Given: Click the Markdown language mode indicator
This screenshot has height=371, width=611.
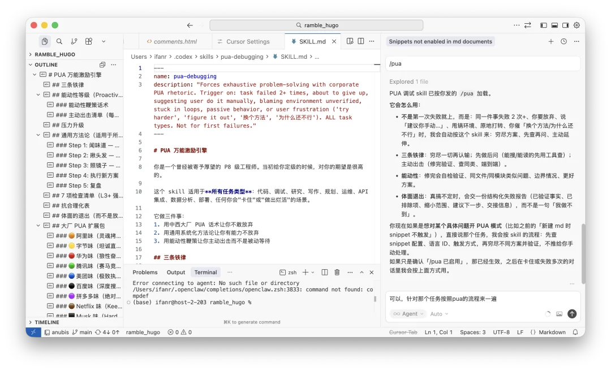Looking at the screenshot, I should click(x=548, y=332).
